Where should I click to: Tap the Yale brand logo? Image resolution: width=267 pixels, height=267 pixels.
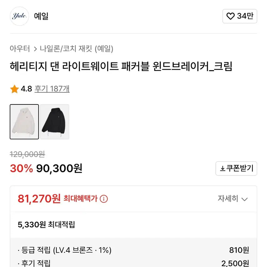(x=19, y=16)
